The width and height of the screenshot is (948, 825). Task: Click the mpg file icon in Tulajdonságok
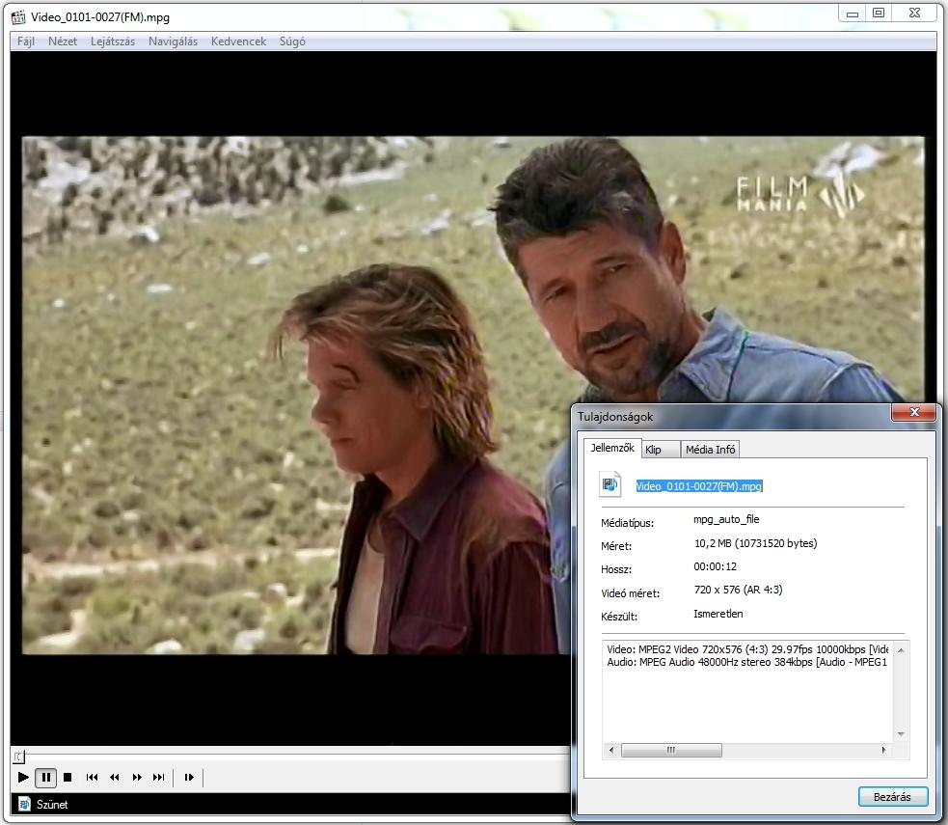click(x=610, y=484)
